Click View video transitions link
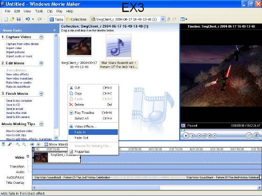Screen dimensions: 262x196 click(19, 78)
